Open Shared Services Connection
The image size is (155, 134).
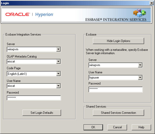pyautogui.click(x=119, y=112)
